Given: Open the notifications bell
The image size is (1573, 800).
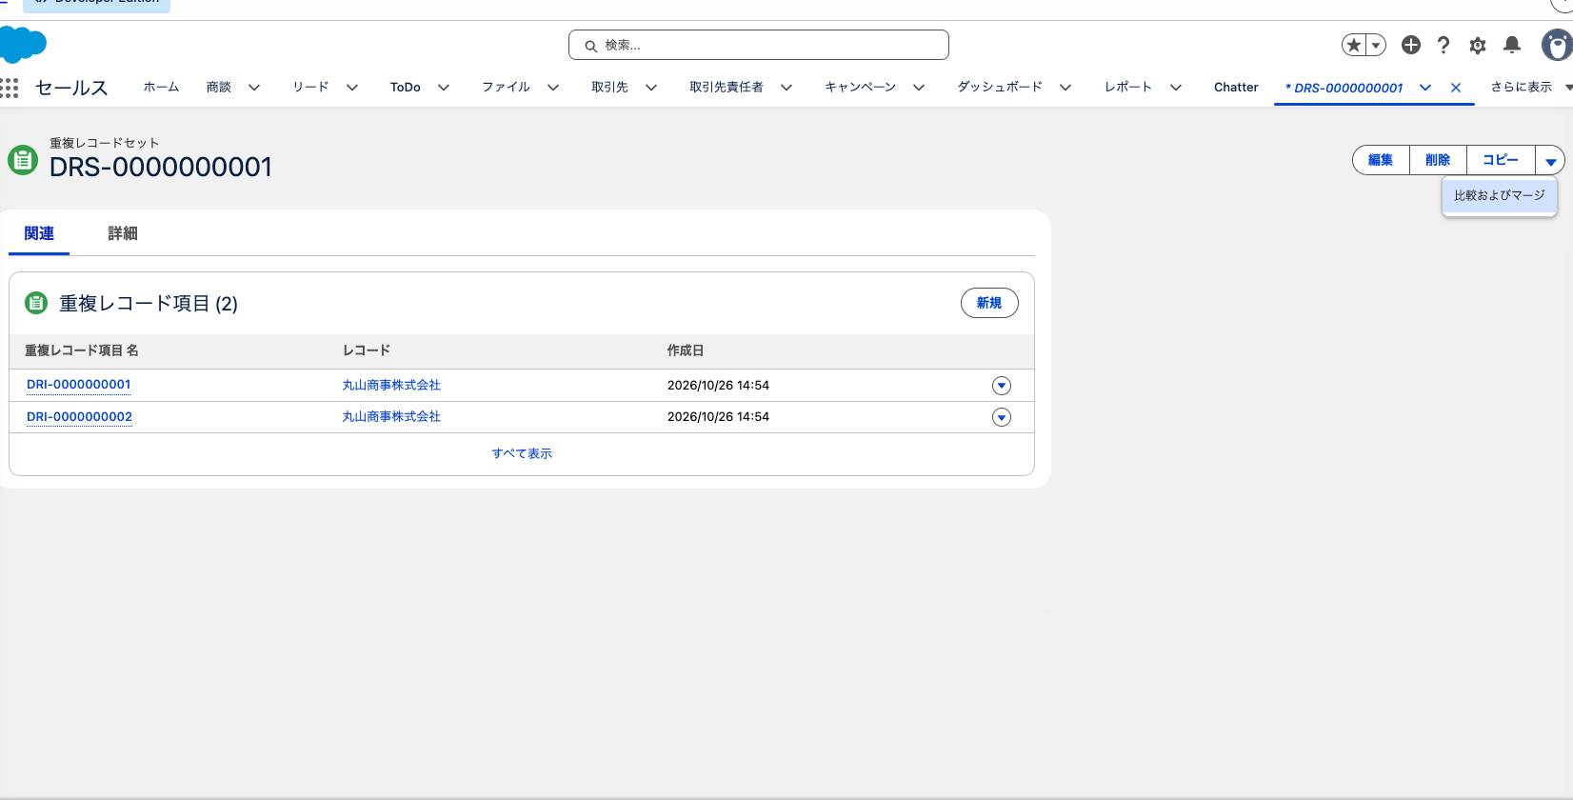Looking at the screenshot, I should 1512,45.
